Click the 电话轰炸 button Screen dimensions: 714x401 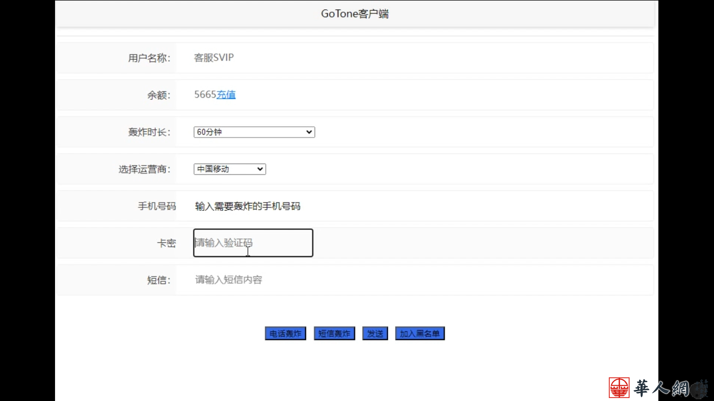point(285,333)
